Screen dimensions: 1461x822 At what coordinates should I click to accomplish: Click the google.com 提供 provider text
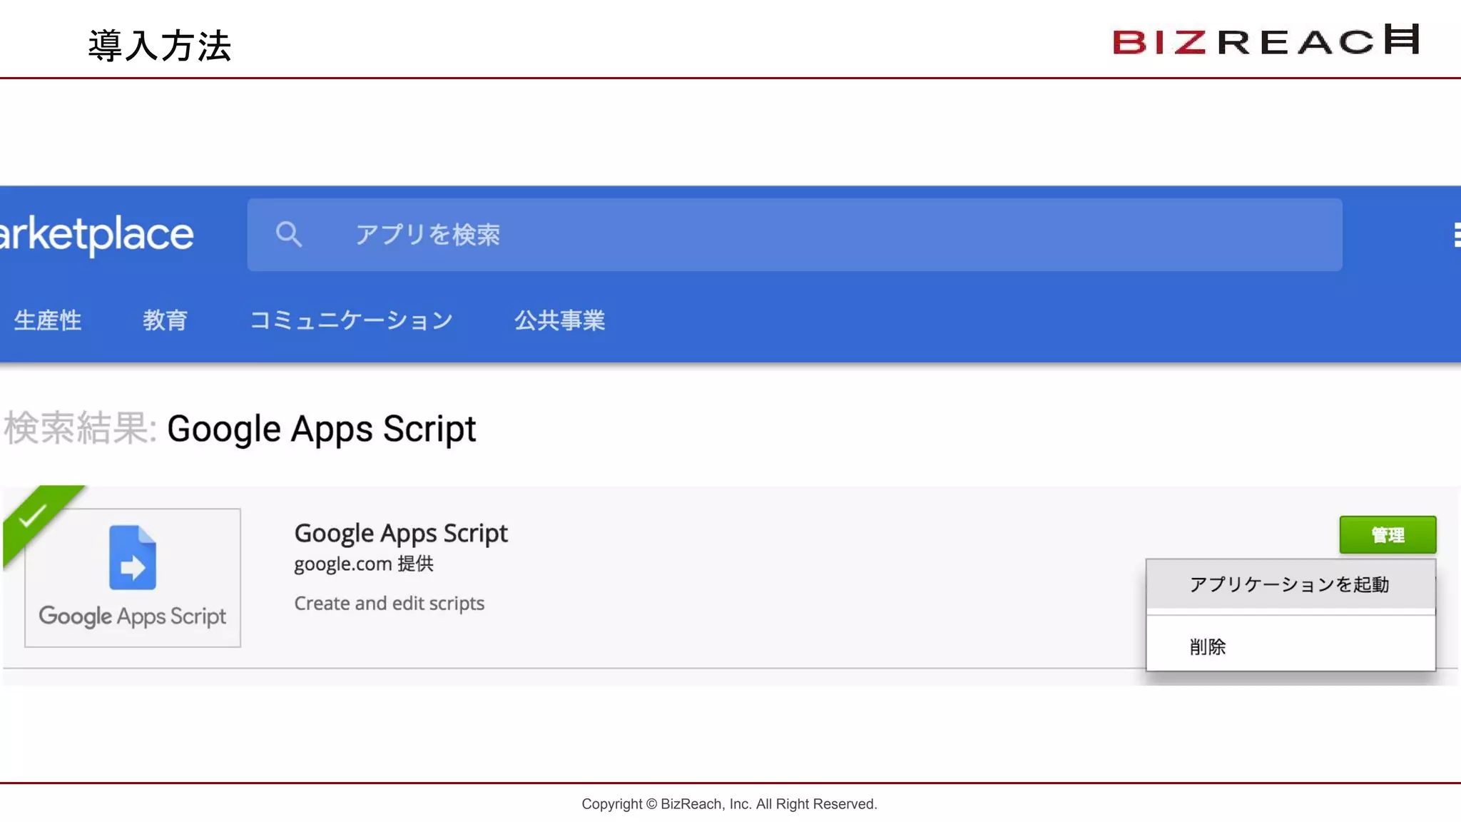(x=364, y=564)
